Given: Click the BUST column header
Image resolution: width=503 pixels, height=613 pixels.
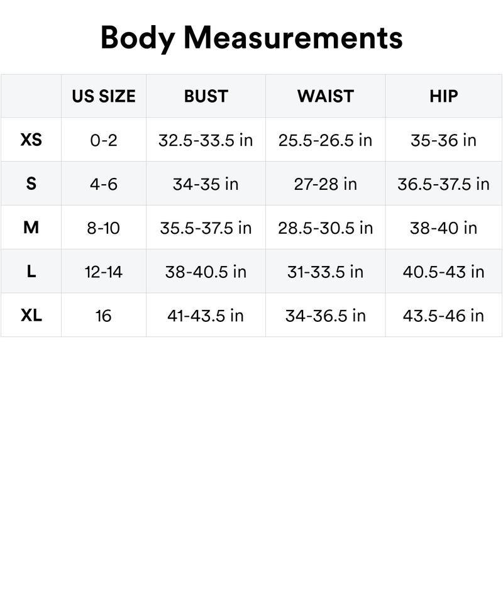Looking at the screenshot, I should click(206, 96).
